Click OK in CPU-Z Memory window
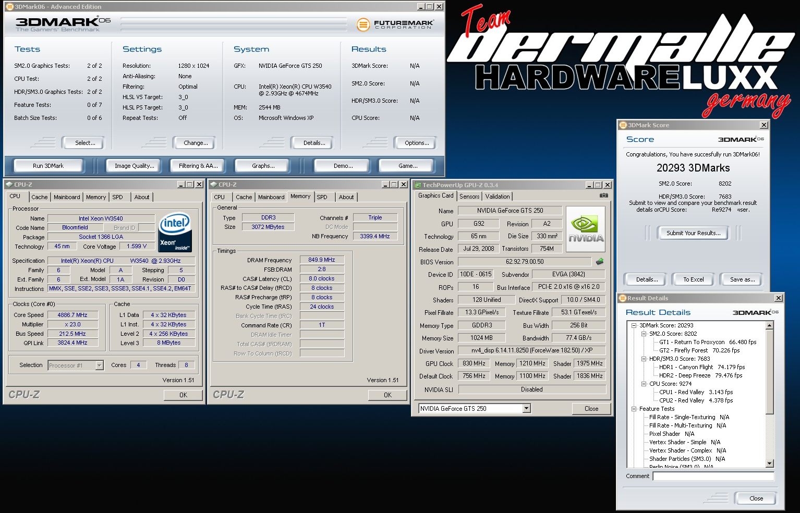Screen dimensions: 800x513 point(387,395)
